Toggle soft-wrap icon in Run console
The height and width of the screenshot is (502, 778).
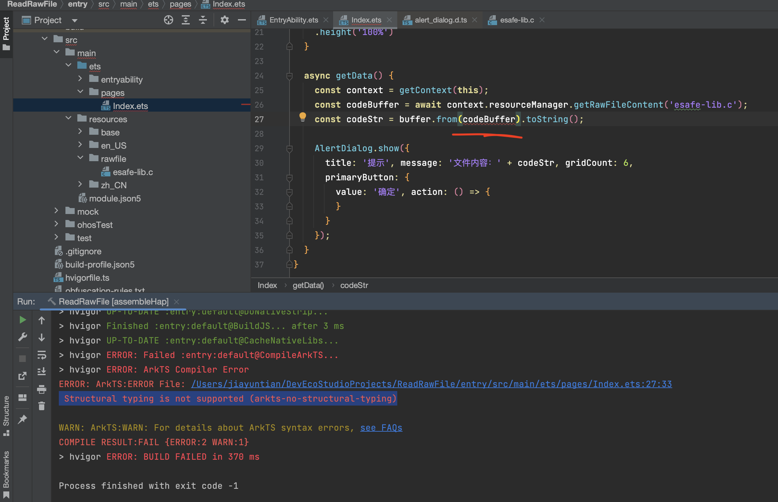(42, 355)
